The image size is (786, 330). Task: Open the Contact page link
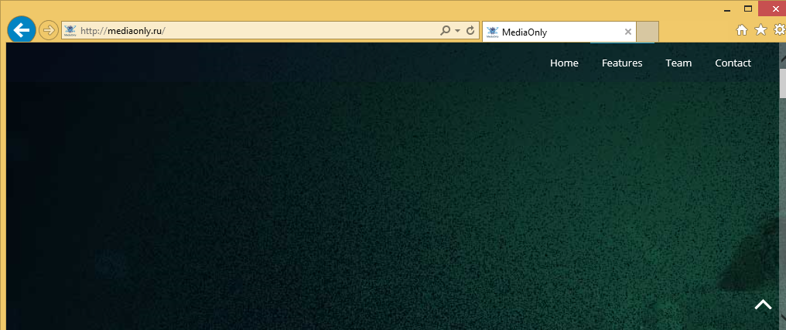(x=733, y=63)
